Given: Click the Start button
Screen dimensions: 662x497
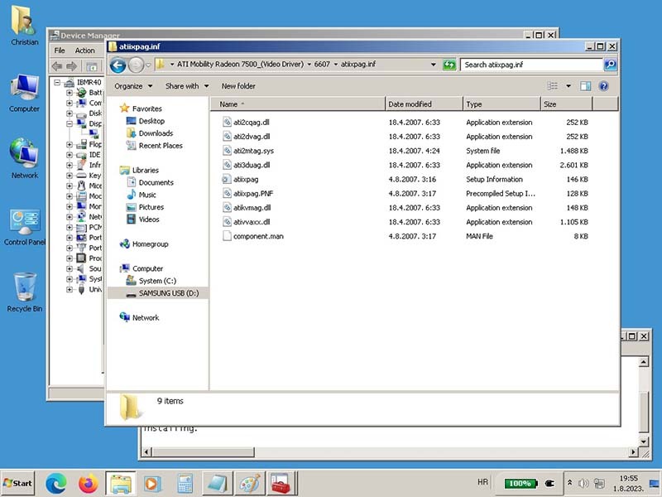Looking at the screenshot, I should 18,483.
